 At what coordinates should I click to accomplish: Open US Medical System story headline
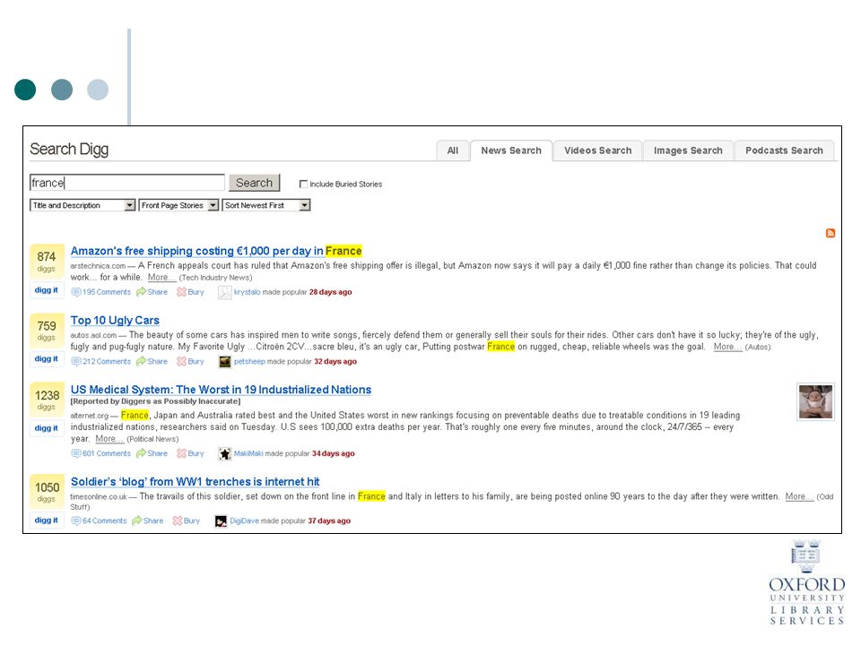(x=221, y=390)
